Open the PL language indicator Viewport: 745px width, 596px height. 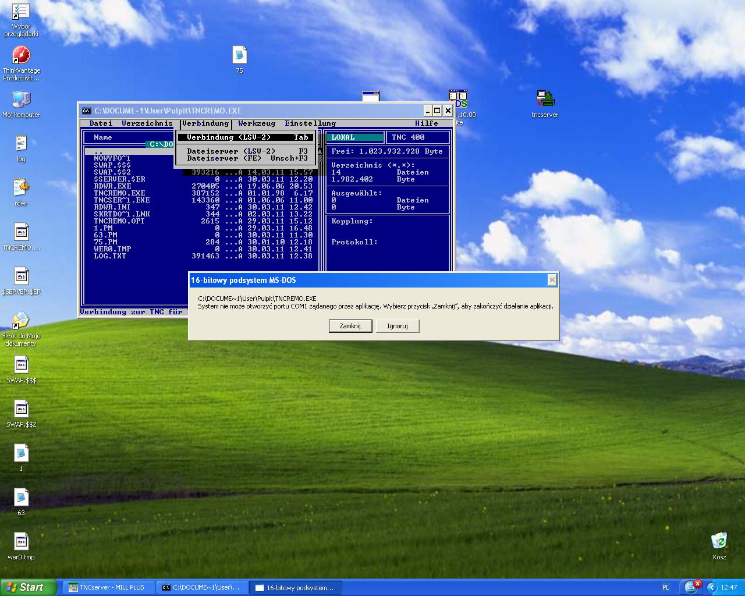[665, 587]
